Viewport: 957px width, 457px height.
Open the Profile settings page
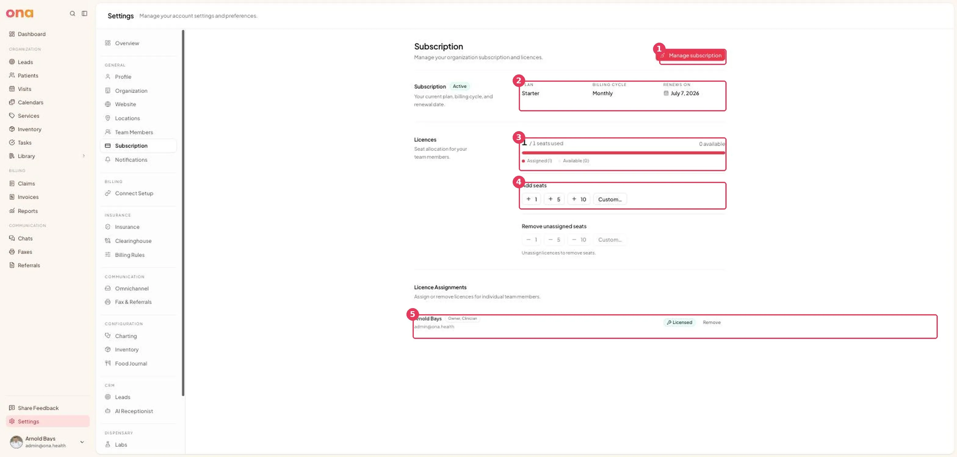[138, 77]
